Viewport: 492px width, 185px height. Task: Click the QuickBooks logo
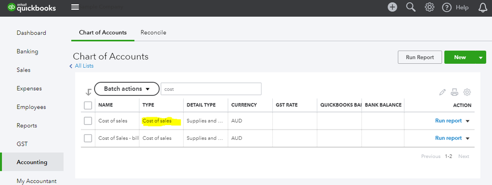click(x=32, y=7)
